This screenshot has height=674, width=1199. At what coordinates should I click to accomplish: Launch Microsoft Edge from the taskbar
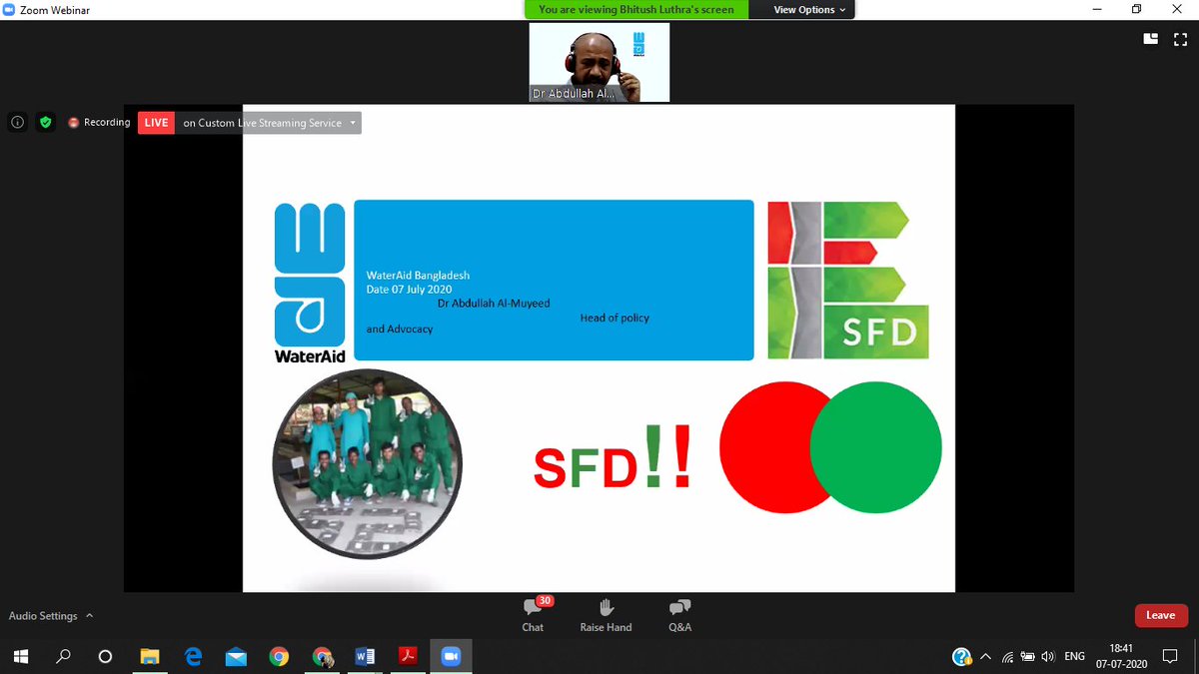[x=193, y=656]
